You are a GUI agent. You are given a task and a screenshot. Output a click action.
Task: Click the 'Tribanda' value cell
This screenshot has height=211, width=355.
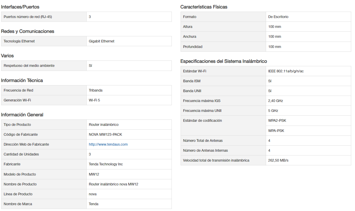pos(129,90)
